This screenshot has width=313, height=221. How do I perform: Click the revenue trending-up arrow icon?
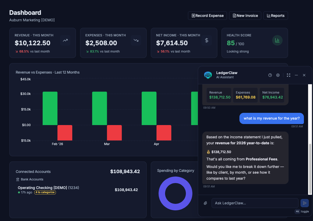[65, 40]
